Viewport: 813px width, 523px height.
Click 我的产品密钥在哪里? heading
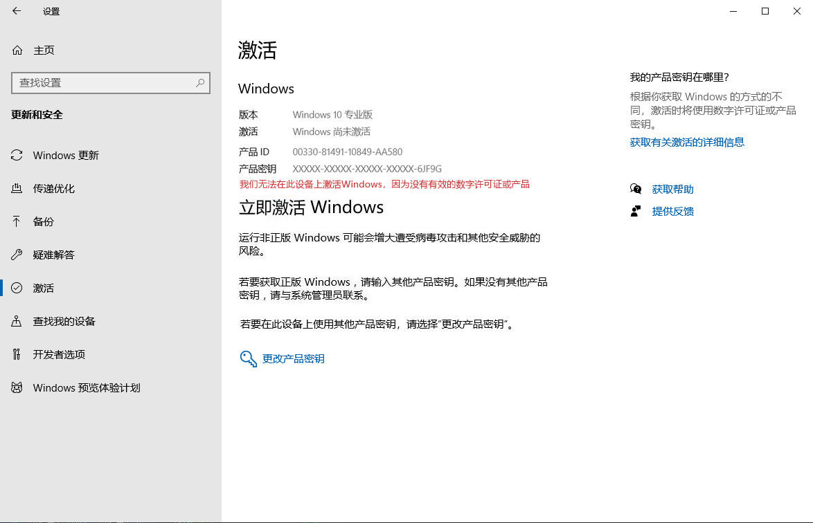point(679,77)
